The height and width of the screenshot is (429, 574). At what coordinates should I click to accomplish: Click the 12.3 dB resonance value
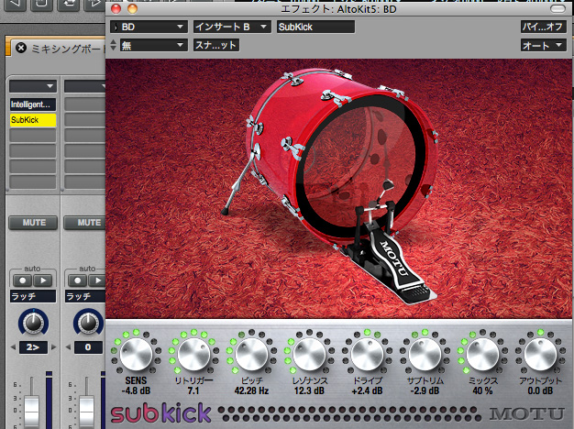click(309, 390)
